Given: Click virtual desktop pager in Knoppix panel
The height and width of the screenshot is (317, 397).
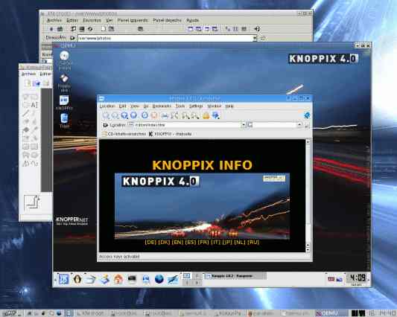Looking at the screenshot, I should tap(191, 279).
